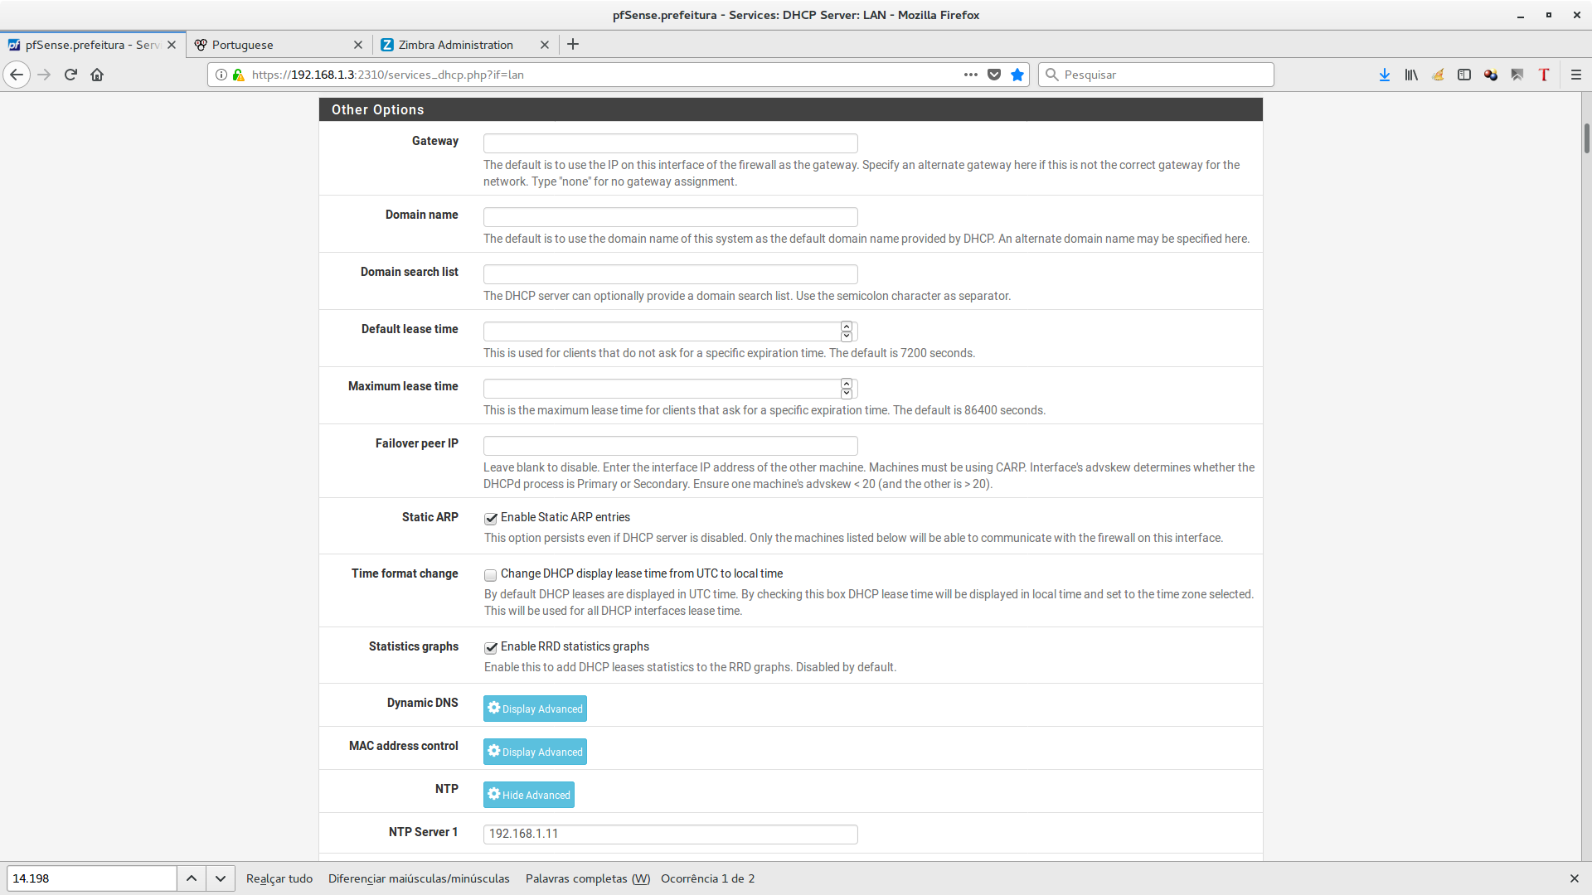Click the 'Other Options' section header

[790, 109]
